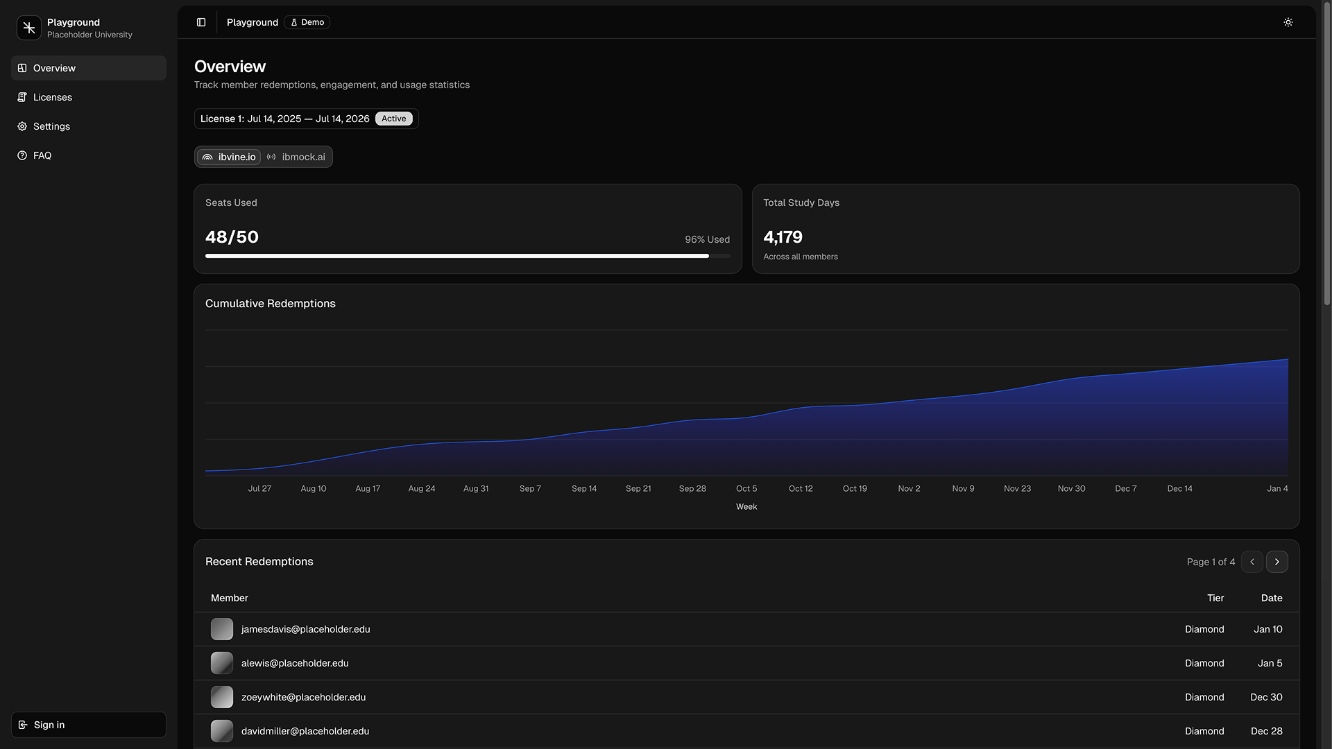Select the ibvine.io product toggle
The width and height of the screenshot is (1332, 749).
pyautogui.click(x=229, y=157)
